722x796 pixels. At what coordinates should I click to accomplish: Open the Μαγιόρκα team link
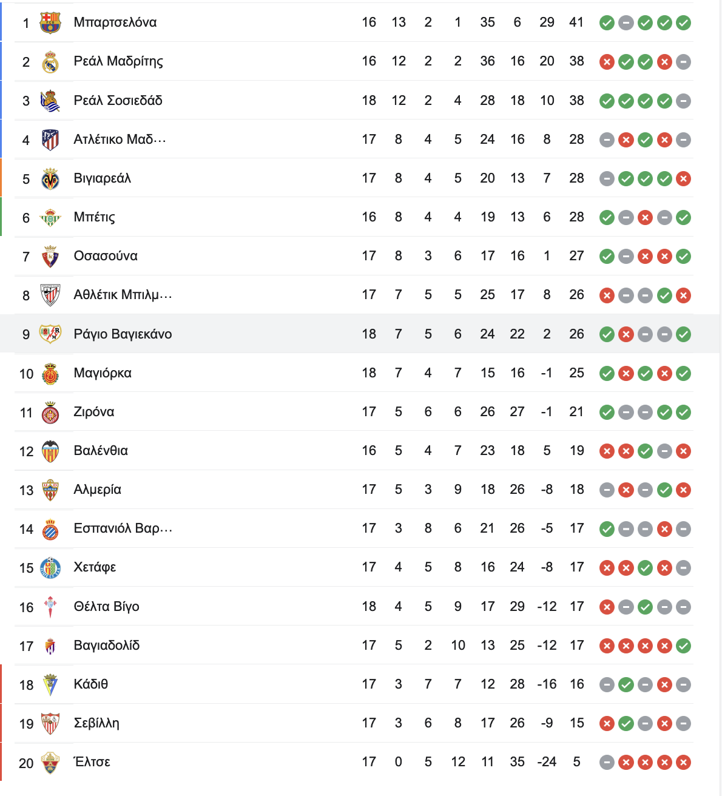(x=103, y=373)
